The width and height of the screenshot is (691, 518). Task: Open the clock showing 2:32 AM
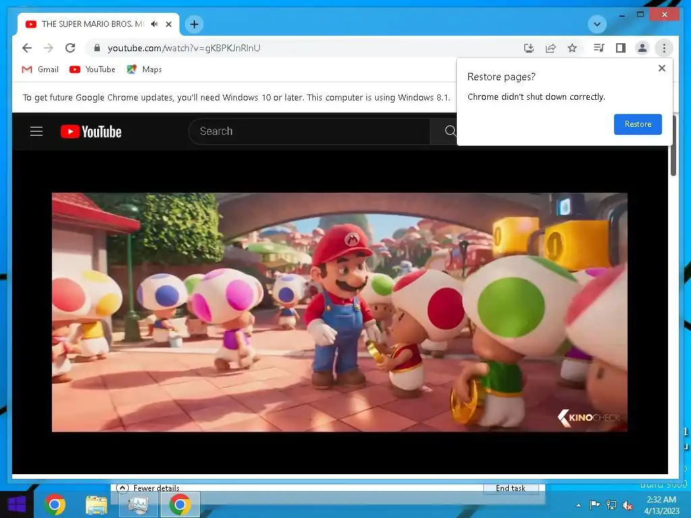661,505
